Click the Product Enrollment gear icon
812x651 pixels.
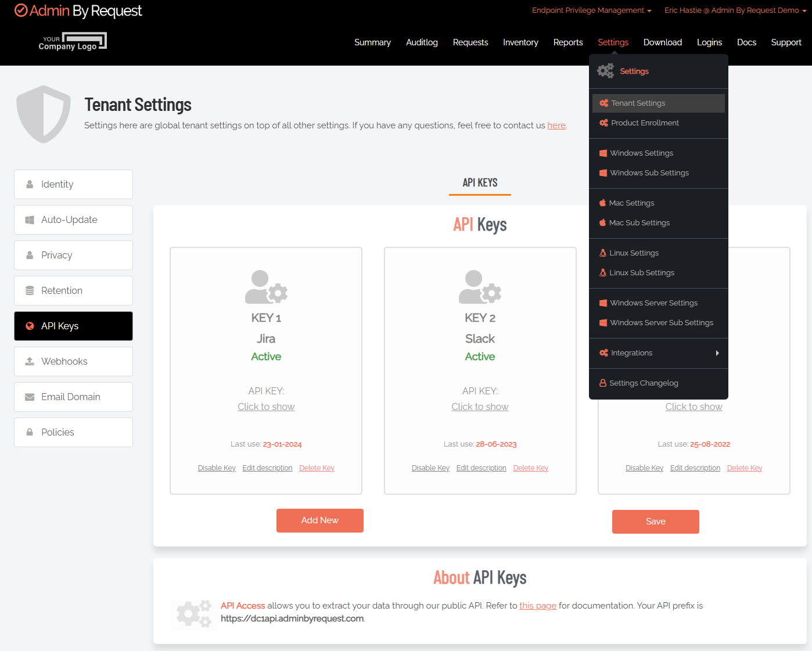click(604, 123)
